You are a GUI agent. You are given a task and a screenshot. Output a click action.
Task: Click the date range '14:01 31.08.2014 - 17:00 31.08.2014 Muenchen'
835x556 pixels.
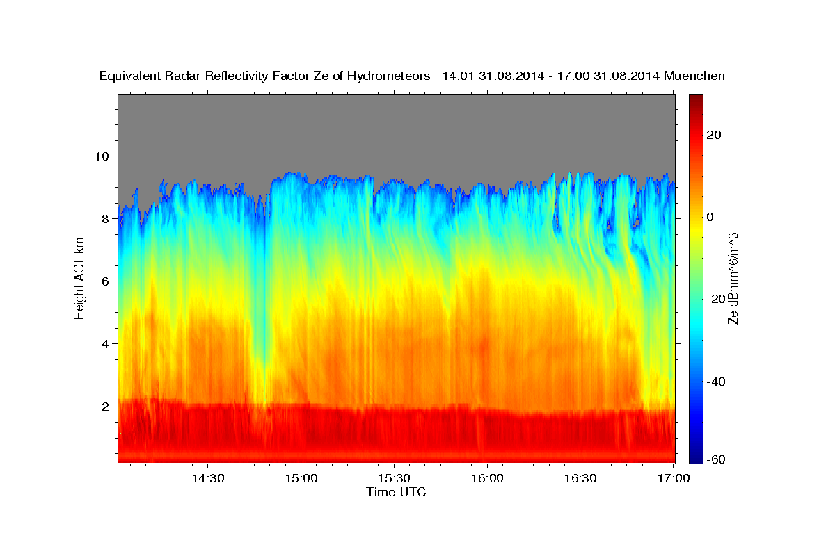(583, 76)
